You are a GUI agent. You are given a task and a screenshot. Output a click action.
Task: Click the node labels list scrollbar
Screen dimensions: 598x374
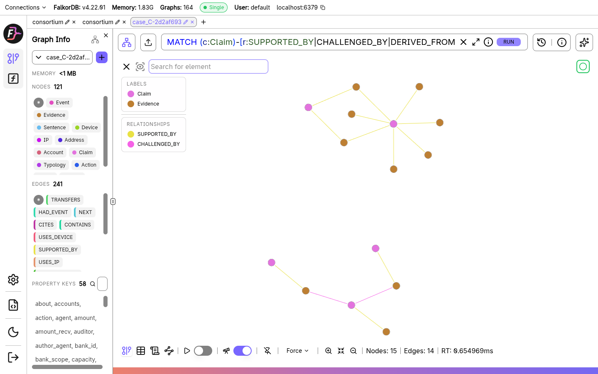(x=105, y=131)
